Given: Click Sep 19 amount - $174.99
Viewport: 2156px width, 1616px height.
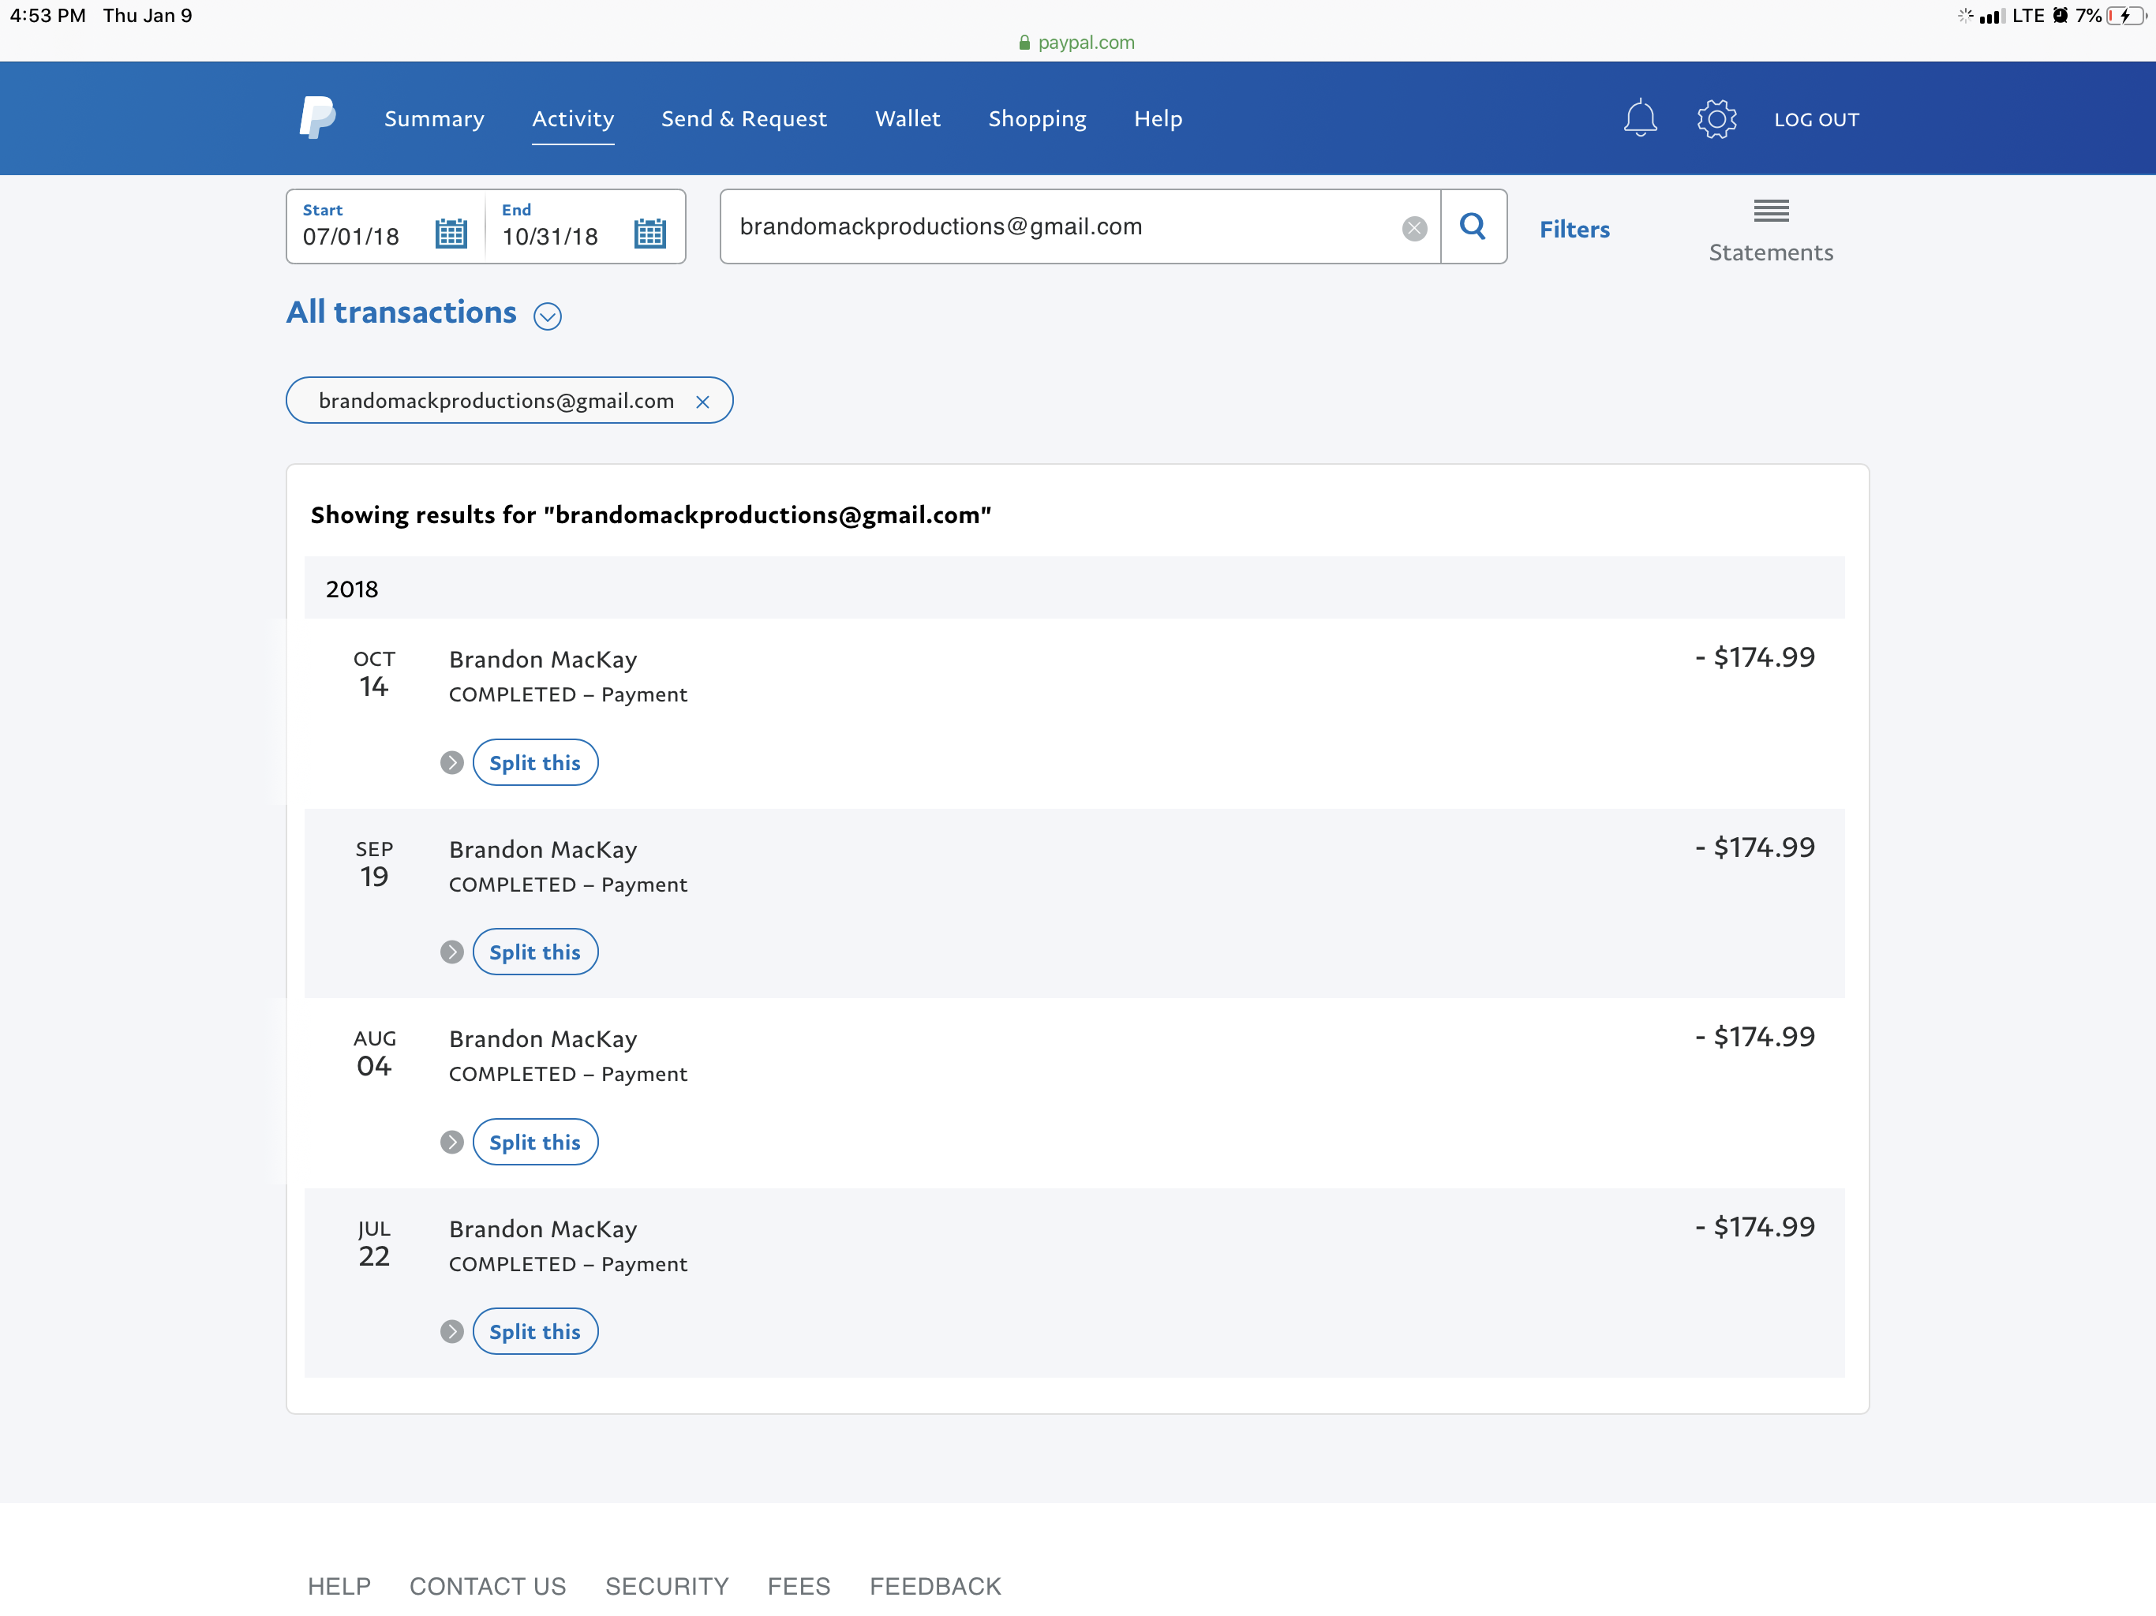Looking at the screenshot, I should (1754, 847).
